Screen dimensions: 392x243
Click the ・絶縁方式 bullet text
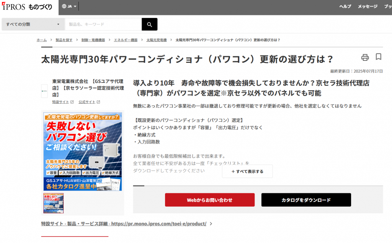[144, 135]
